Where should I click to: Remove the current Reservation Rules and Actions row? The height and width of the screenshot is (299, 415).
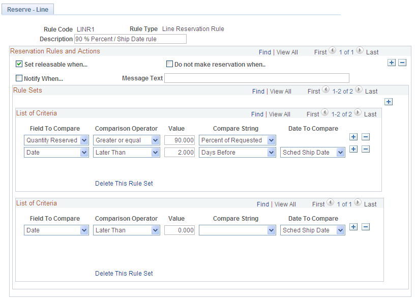[x=402, y=63]
